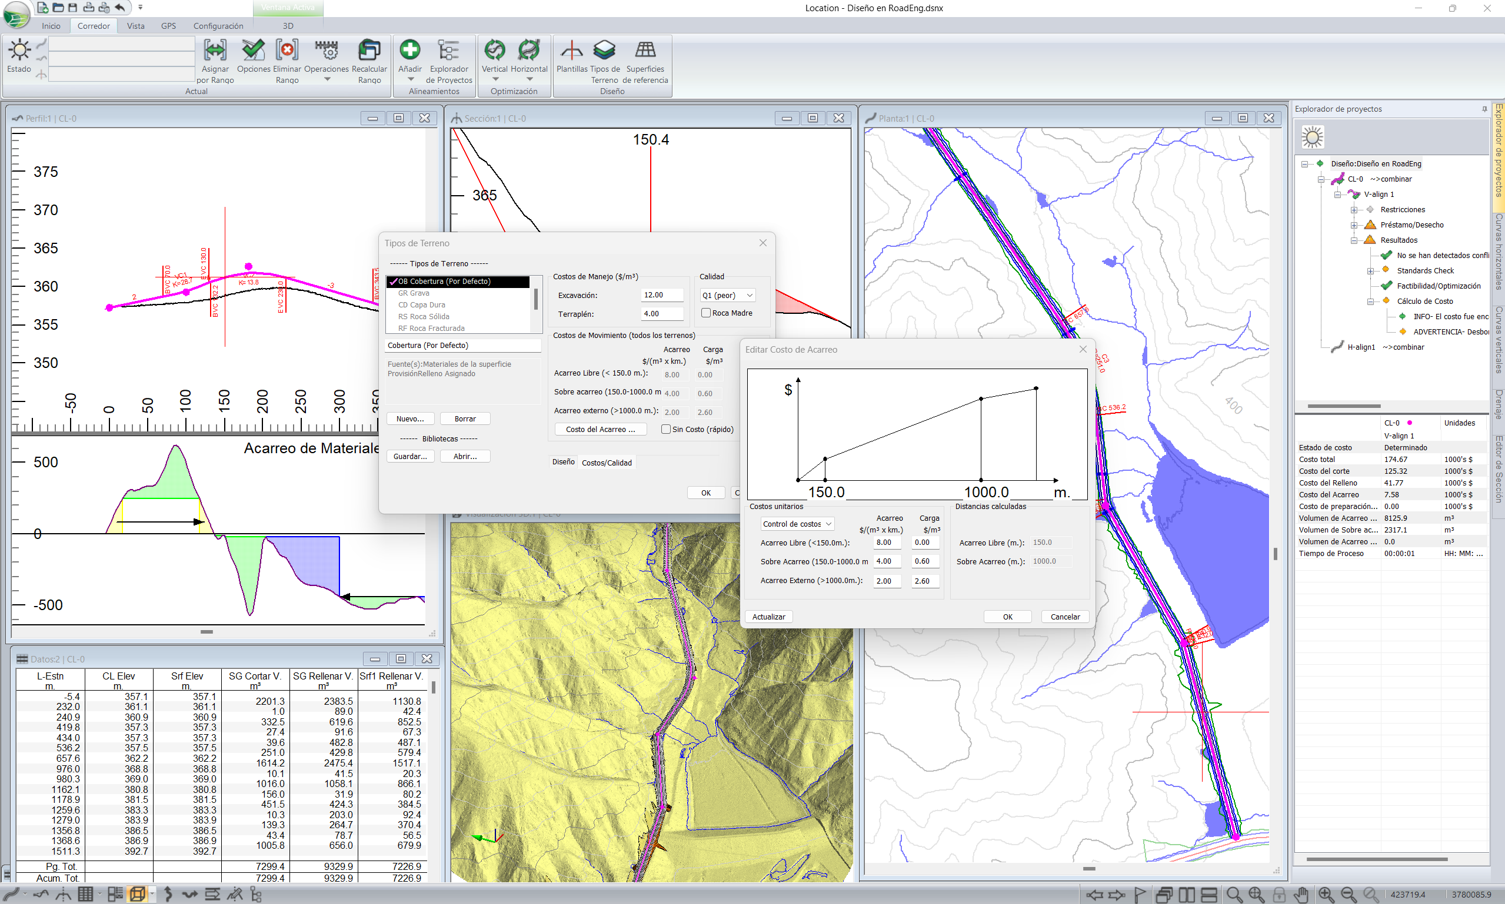The image size is (1505, 904).
Task: Switch to the 3D ribbon tab
Action: click(288, 26)
